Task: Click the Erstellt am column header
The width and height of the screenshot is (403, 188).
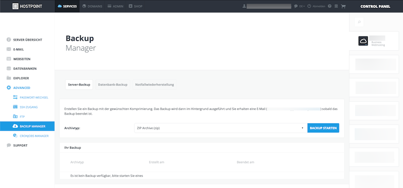Action: (x=157, y=162)
